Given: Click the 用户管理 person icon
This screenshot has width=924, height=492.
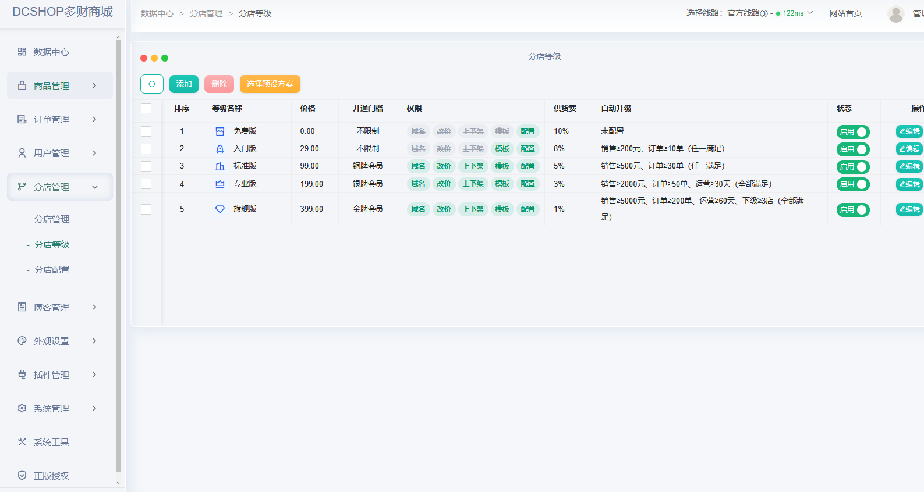Looking at the screenshot, I should pyautogui.click(x=22, y=153).
